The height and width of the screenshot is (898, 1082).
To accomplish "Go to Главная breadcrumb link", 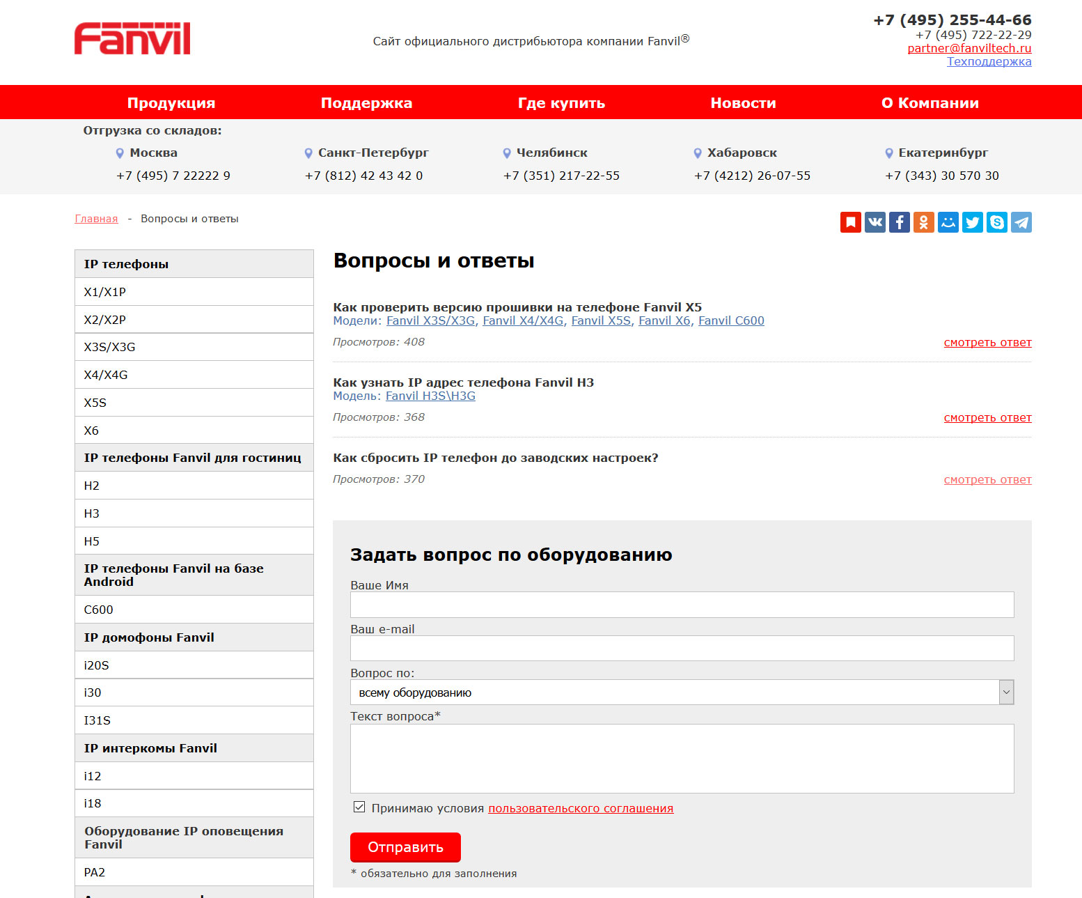I will click(x=96, y=219).
